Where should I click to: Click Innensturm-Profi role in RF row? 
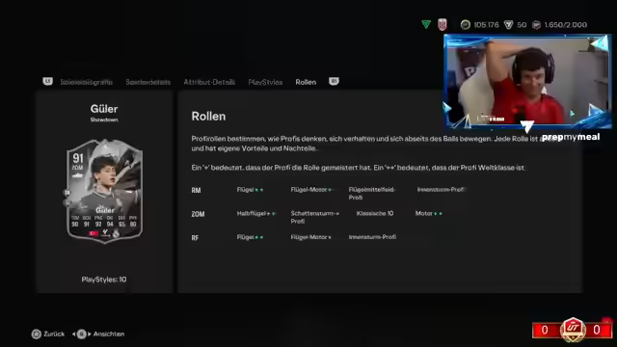pyautogui.click(x=372, y=237)
